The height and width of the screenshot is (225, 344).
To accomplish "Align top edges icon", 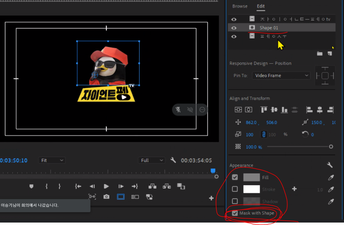I will click(x=264, y=109).
